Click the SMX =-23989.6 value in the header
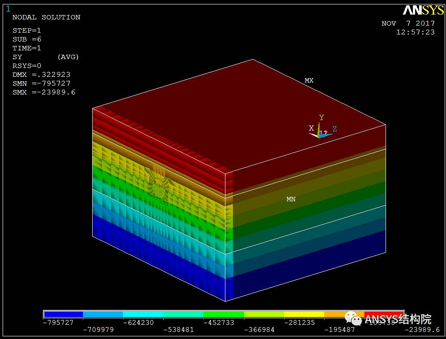 (x=44, y=92)
